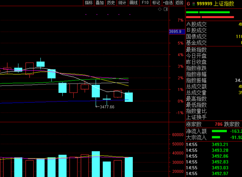Click the 今日开盘 label
Image resolution: width=242 pixels, height=177 pixels.
(196, 56)
